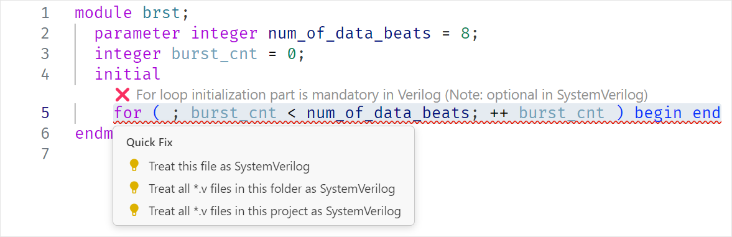
Task: Click burst_cnt declaration on line 3
Action: point(215,53)
